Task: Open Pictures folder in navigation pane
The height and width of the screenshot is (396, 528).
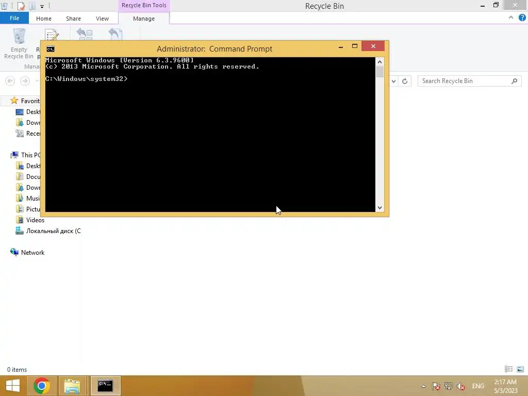Action: click(33, 208)
